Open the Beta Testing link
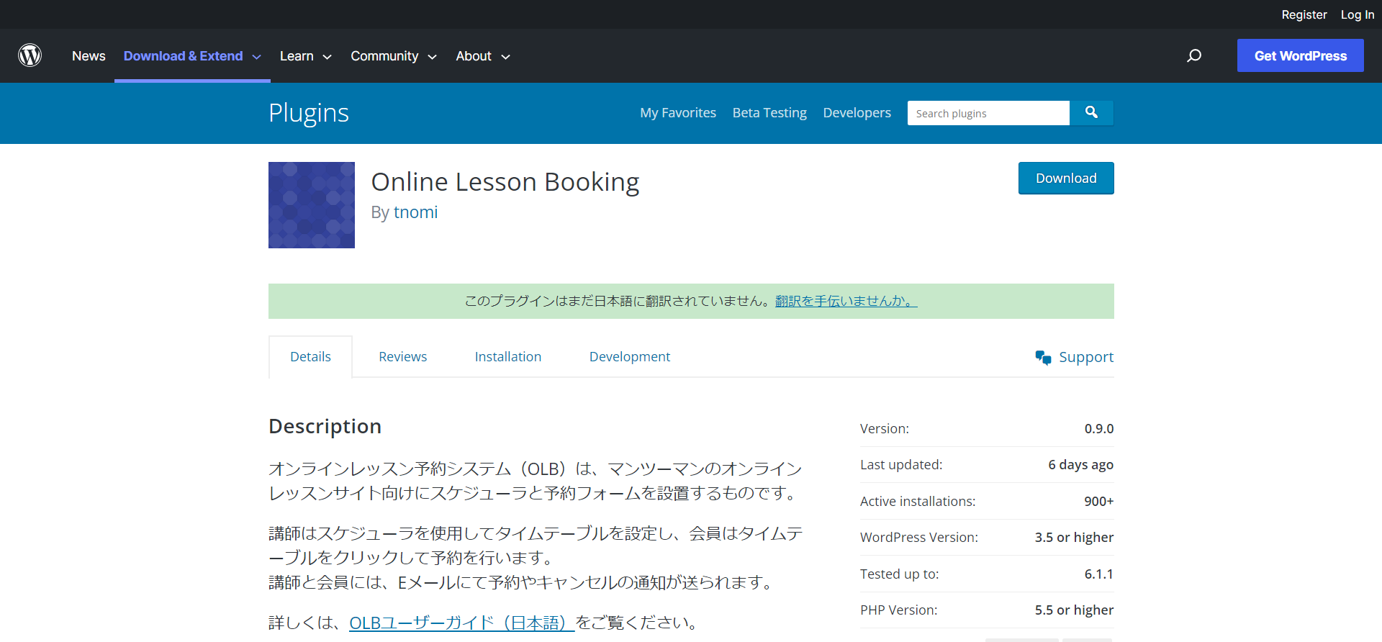Viewport: 1382px width, 642px height. click(769, 112)
